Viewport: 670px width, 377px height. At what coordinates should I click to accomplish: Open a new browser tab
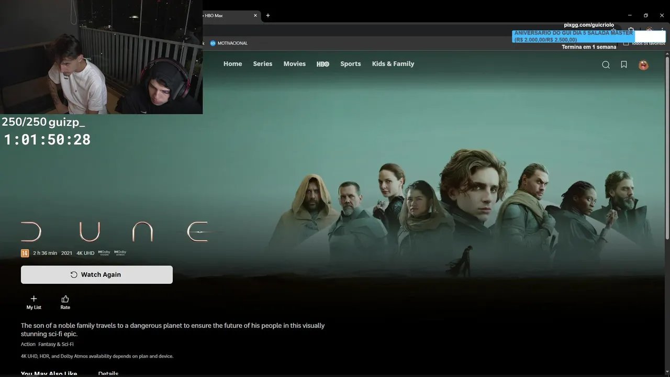pyautogui.click(x=268, y=16)
